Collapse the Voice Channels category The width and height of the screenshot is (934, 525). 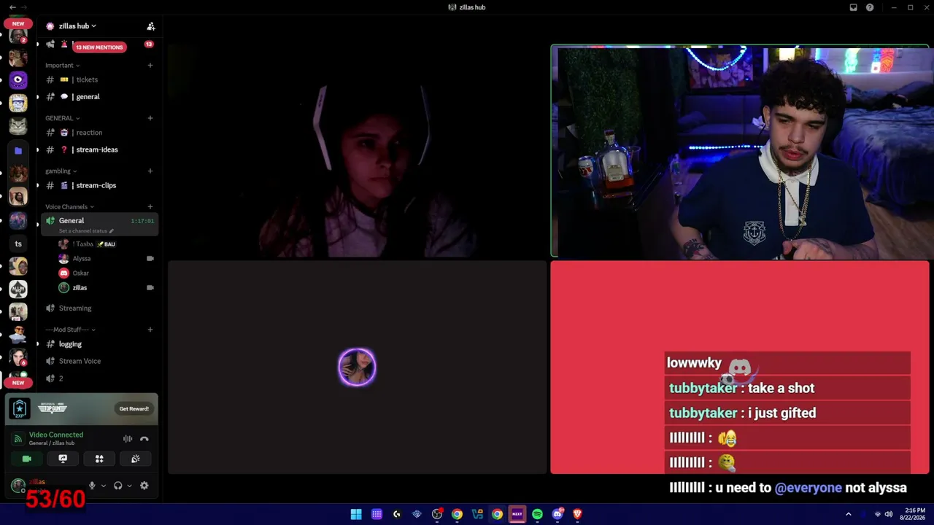[69, 207]
